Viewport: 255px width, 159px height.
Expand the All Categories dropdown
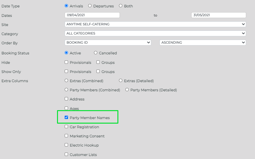tap(155, 33)
